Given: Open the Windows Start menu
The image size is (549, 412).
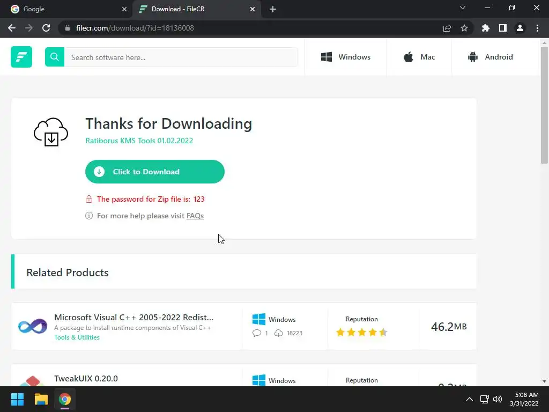Looking at the screenshot, I should 17,399.
